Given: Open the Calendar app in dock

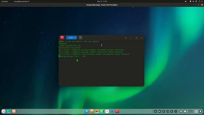Looking at the screenshot, I should [x=107, y=111].
